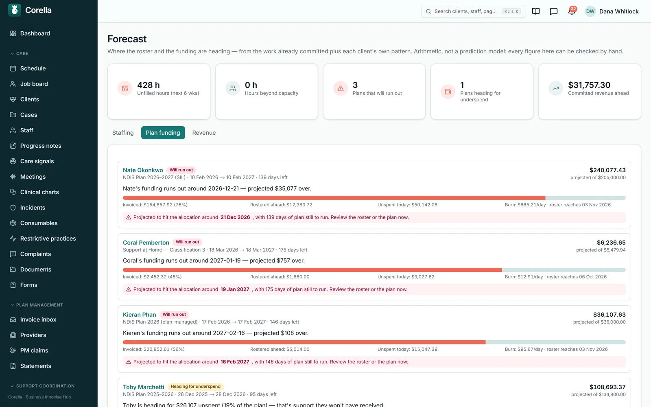Click the Corella logo icon
651x407 pixels.
[x=15, y=10]
